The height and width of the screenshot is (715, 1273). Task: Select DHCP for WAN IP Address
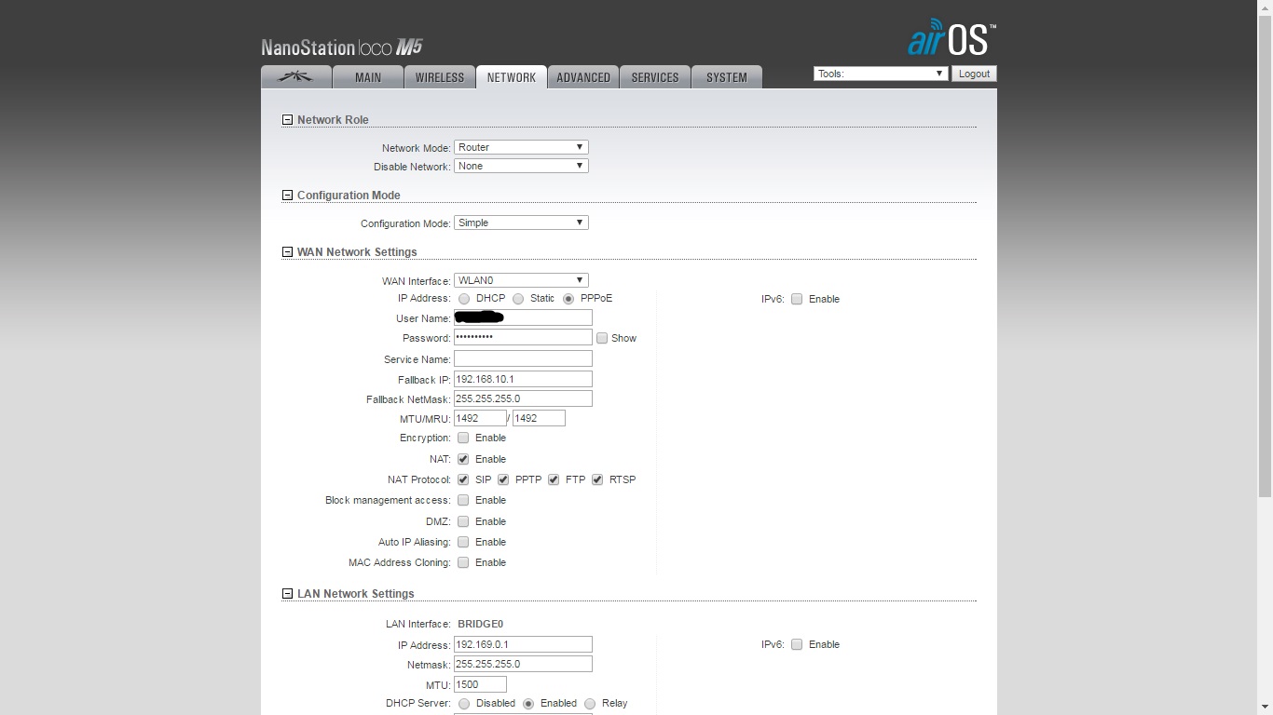tap(464, 299)
